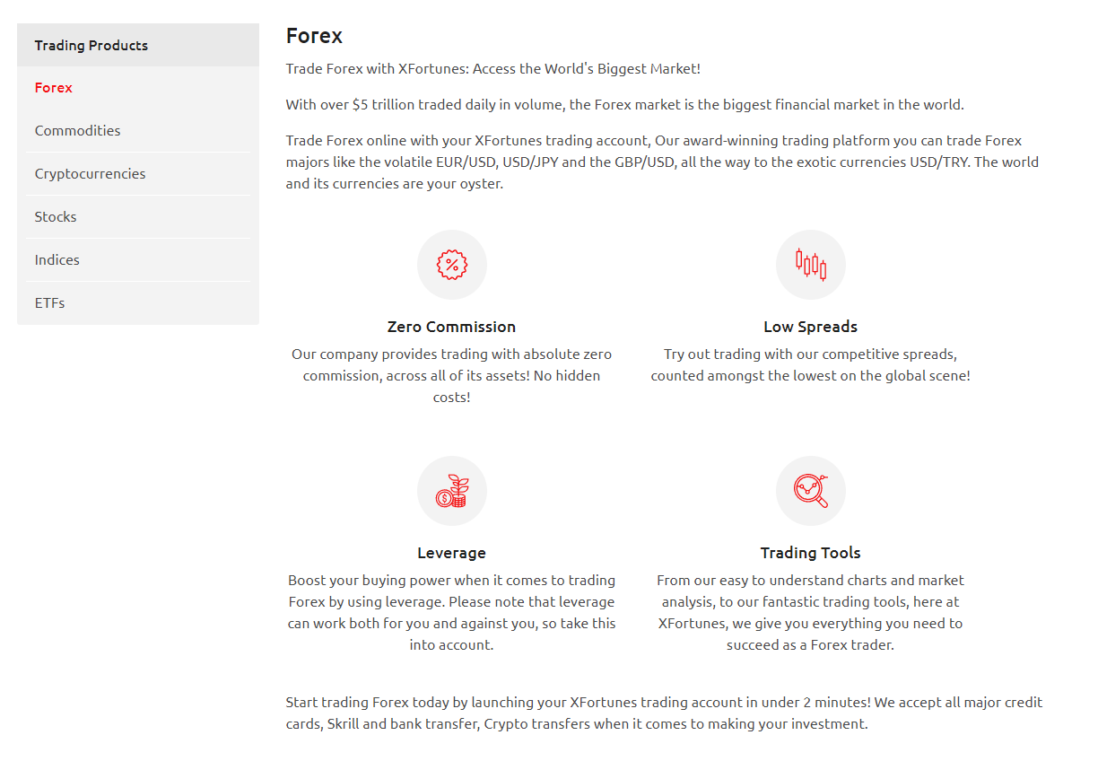
Task: Click the Zero Commission description paragraph
Action: 452,376
